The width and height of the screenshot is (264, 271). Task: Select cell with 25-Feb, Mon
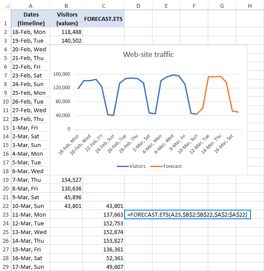pos(30,93)
